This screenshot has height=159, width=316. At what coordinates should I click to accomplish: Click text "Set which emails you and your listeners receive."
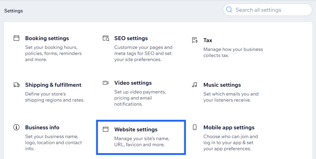(231, 97)
